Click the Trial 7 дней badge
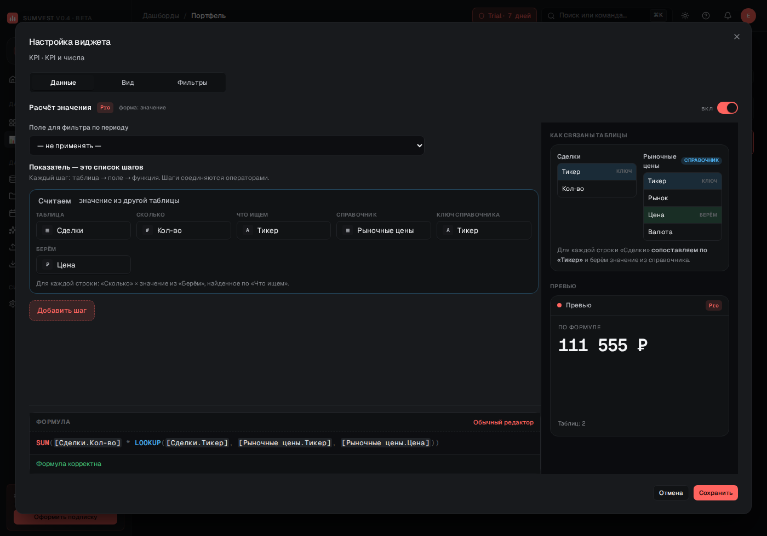Screen dimensions: 767x536 505,16
